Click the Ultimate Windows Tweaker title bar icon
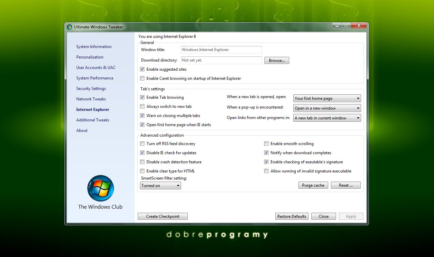The image size is (434, 257). (70, 27)
